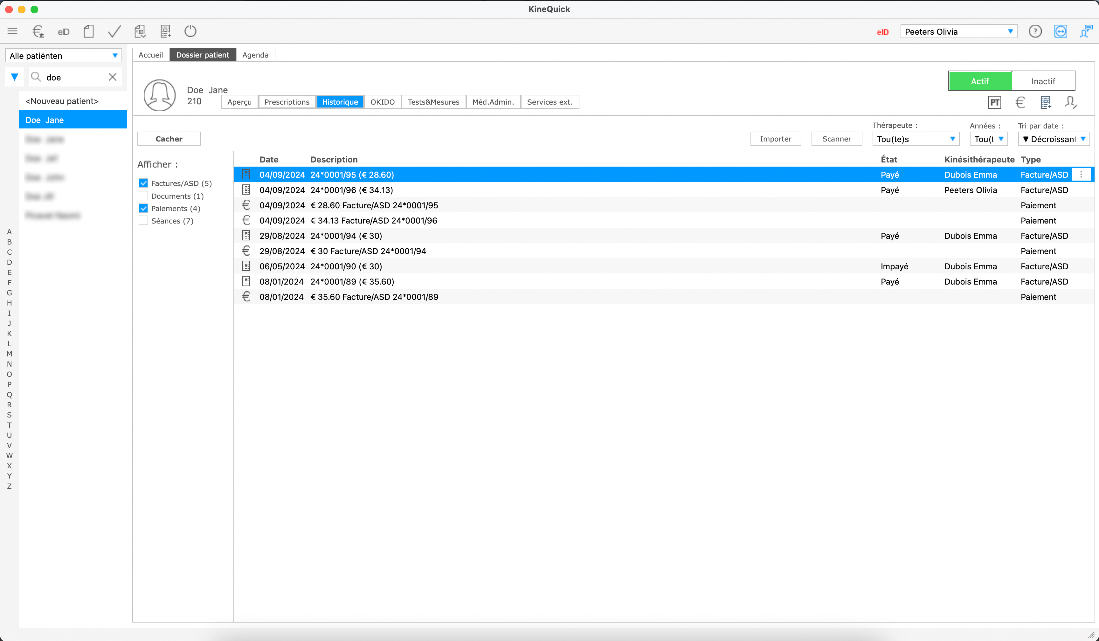1099x641 pixels.
Task: Click Jane Doe's avatar picture
Action: point(160,95)
